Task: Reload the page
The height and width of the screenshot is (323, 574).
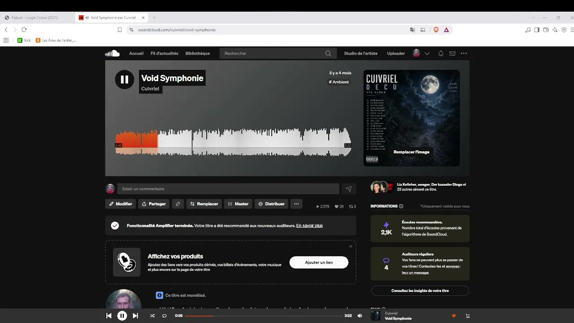Action: 24,30
